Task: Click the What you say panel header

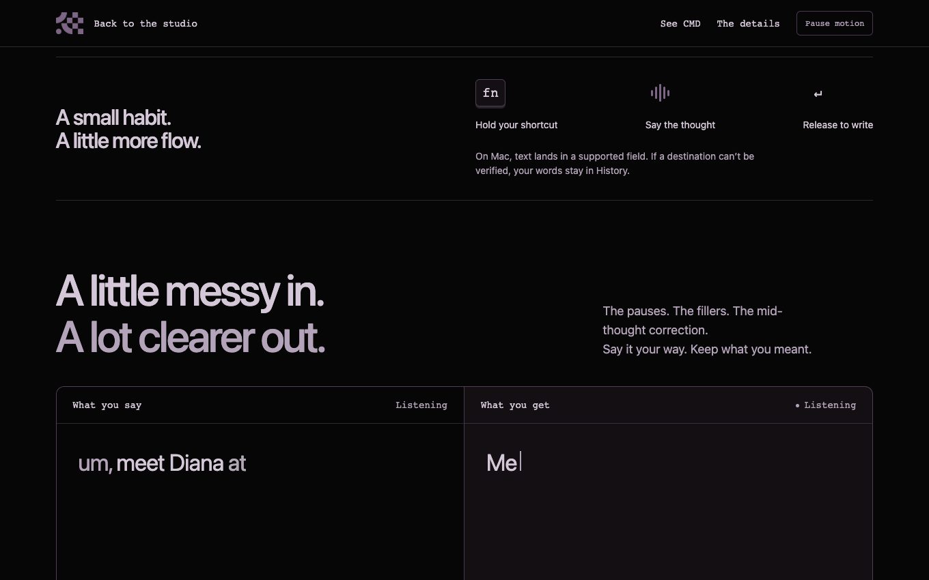Action: tap(107, 405)
